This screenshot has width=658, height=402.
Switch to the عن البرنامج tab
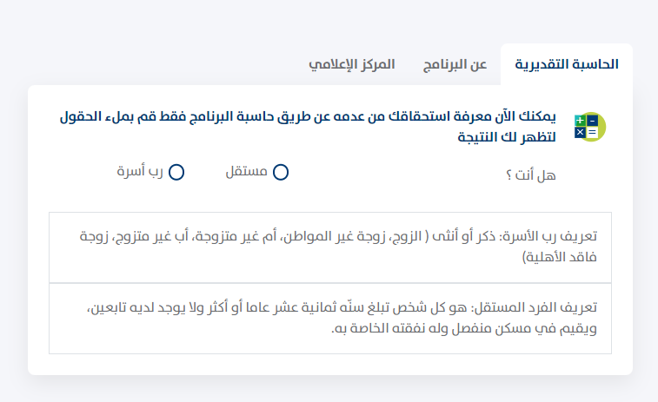455,64
